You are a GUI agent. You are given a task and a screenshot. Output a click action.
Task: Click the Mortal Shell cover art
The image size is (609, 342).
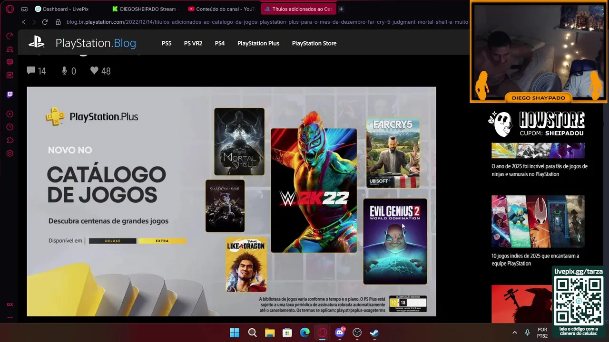click(x=239, y=142)
